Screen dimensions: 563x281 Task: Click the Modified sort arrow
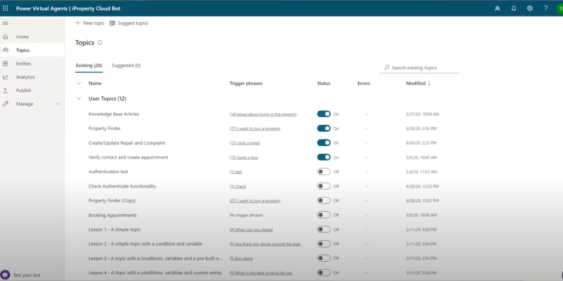tap(429, 83)
